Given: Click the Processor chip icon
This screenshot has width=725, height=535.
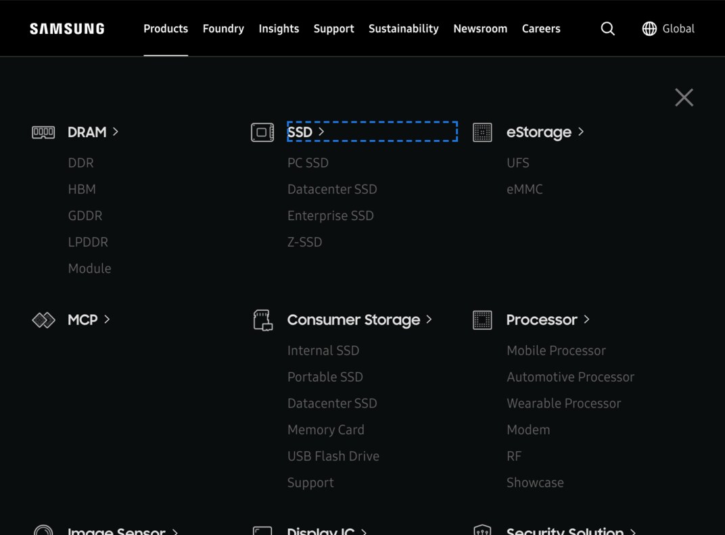Looking at the screenshot, I should pyautogui.click(x=482, y=320).
